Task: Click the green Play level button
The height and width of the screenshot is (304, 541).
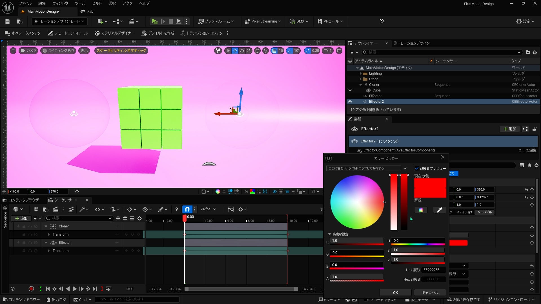Action: coord(154,21)
